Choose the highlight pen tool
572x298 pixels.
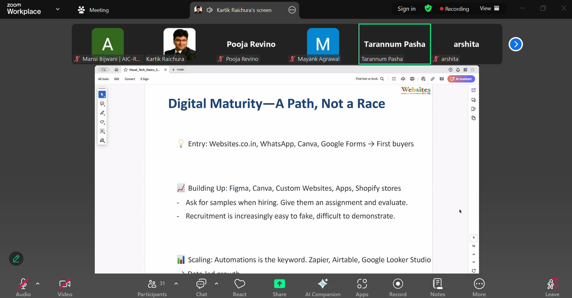[x=102, y=113]
